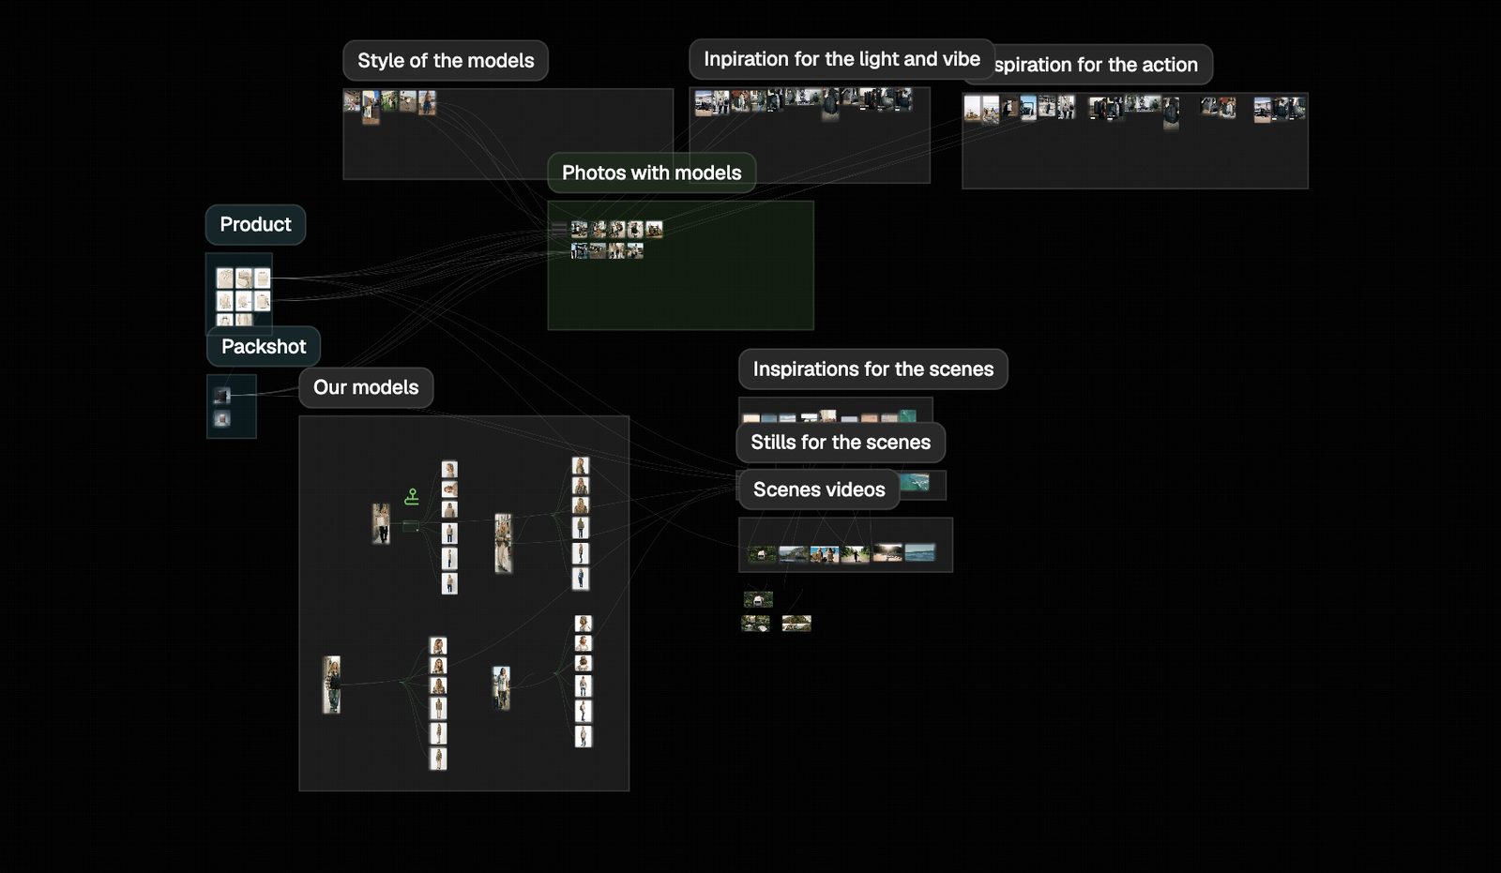Select the tall model photo in upper middle of Our models
Viewport: 1501px width, 873px height.
coord(504,543)
